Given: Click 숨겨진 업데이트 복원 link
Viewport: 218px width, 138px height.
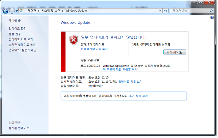Looking at the screenshot, I should click(x=22, y=45).
